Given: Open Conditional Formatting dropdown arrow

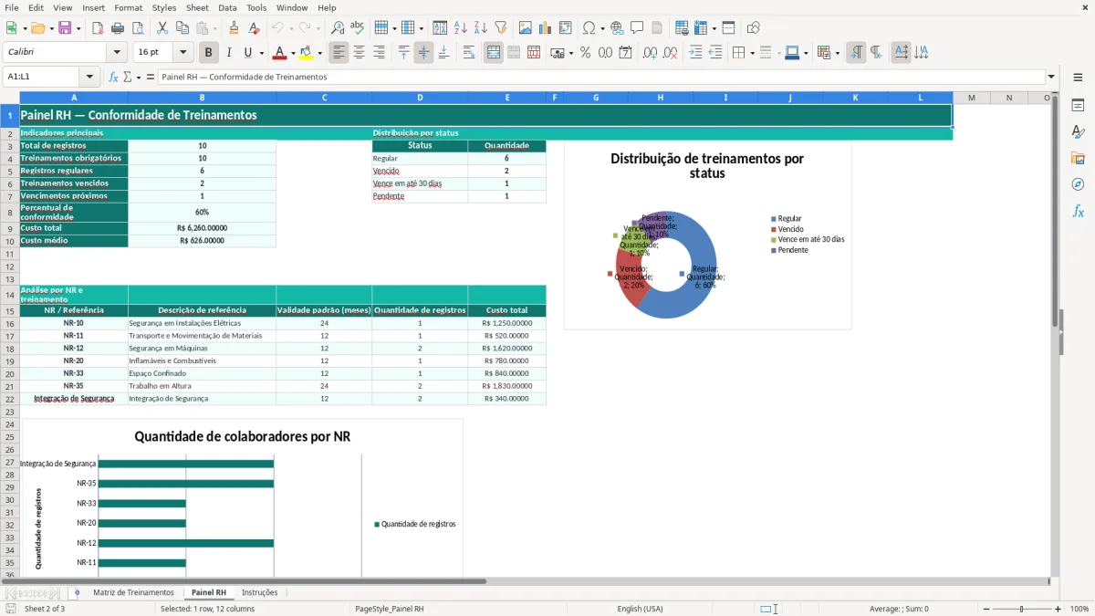Looking at the screenshot, I should [x=837, y=53].
